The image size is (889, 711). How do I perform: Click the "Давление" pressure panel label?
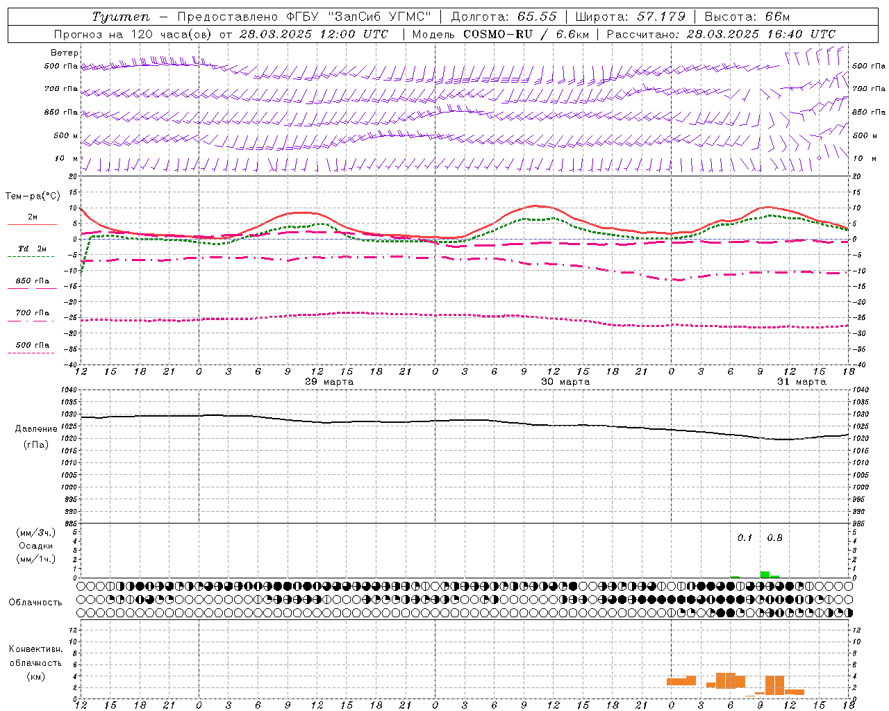[36, 429]
